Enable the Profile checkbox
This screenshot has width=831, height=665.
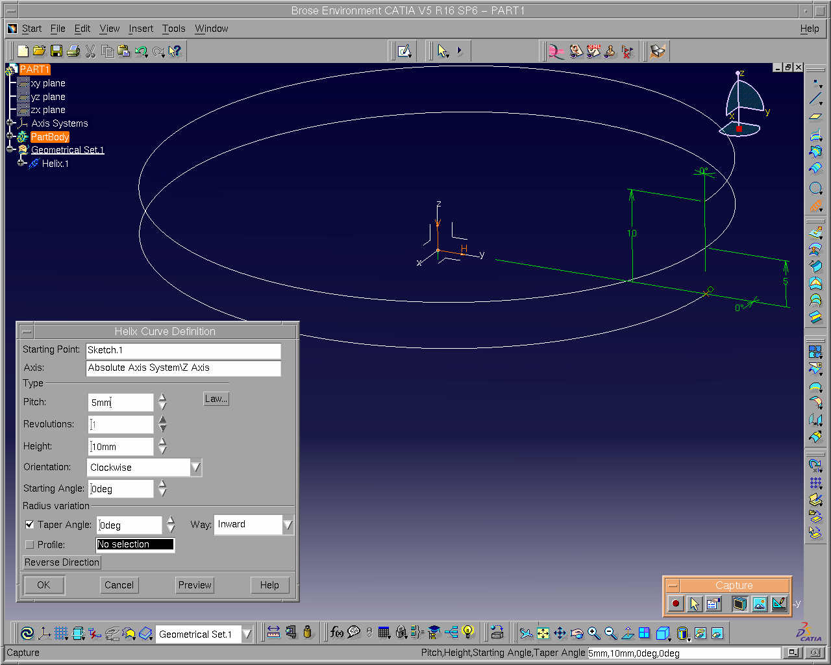tap(30, 545)
